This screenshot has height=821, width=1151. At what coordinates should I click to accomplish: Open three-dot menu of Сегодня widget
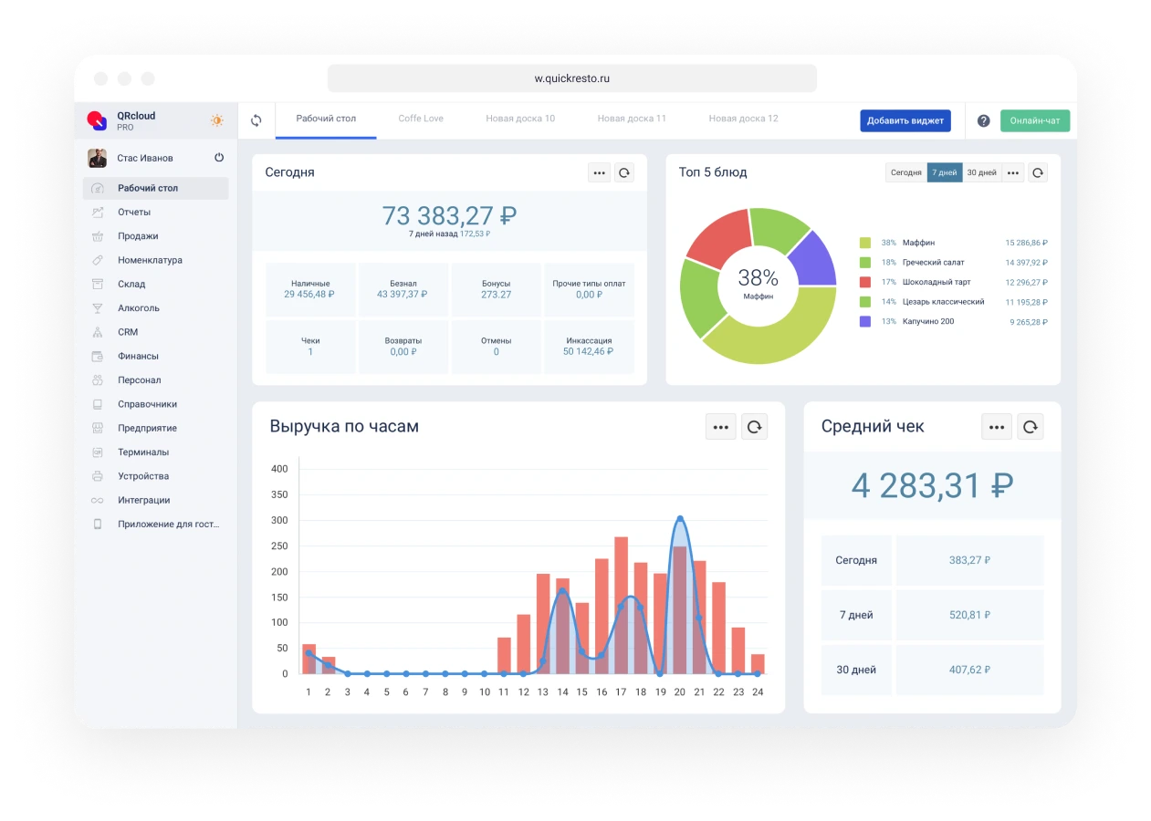click(599, 172)
